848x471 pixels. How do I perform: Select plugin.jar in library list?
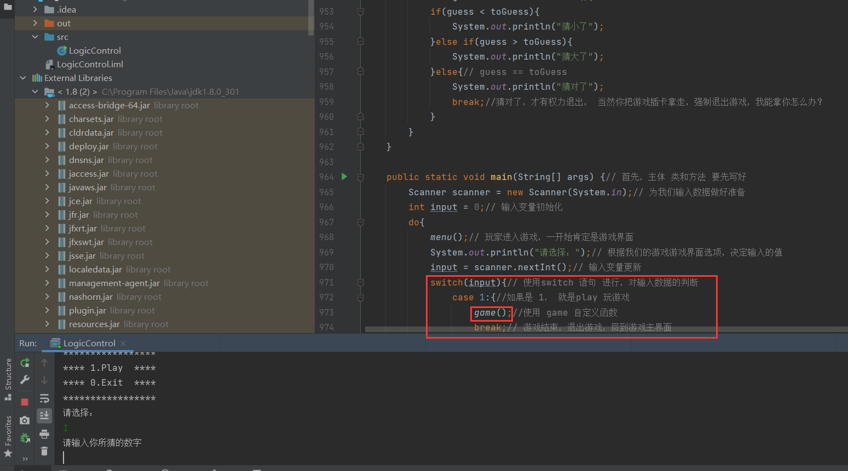point(88,310)
